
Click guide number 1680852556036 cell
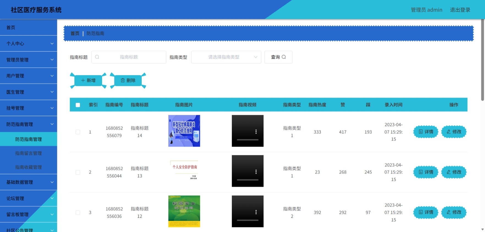(114, 212)
